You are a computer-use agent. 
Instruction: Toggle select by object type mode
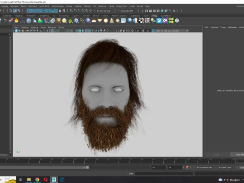[15, 11]
